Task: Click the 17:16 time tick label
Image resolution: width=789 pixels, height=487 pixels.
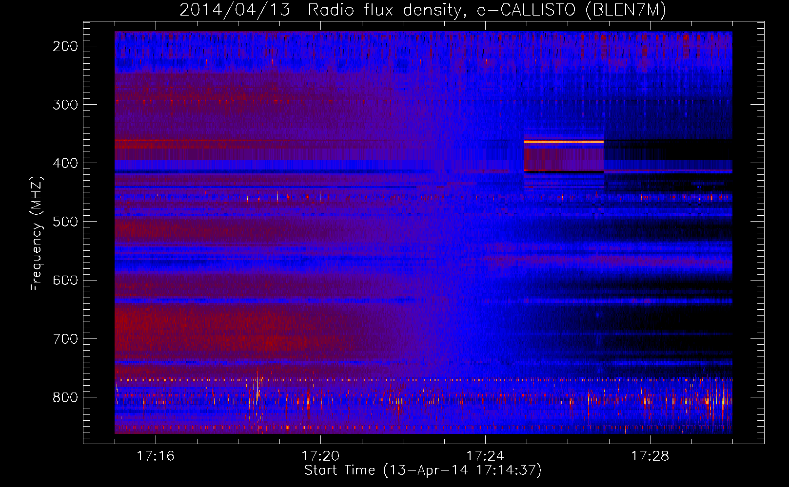Action: coord(156,456)
